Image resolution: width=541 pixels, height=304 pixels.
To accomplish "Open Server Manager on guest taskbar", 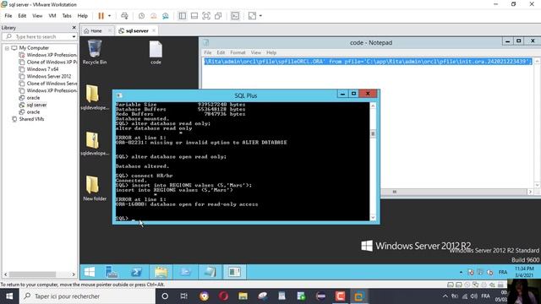I will [112, 272].
